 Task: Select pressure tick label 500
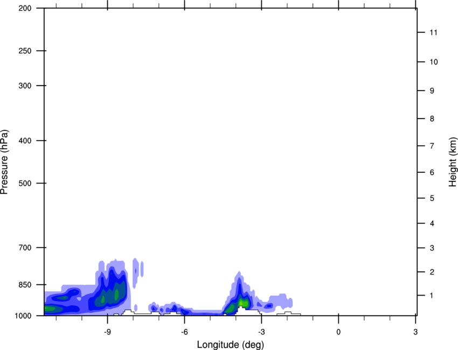[x=25, y=183]
